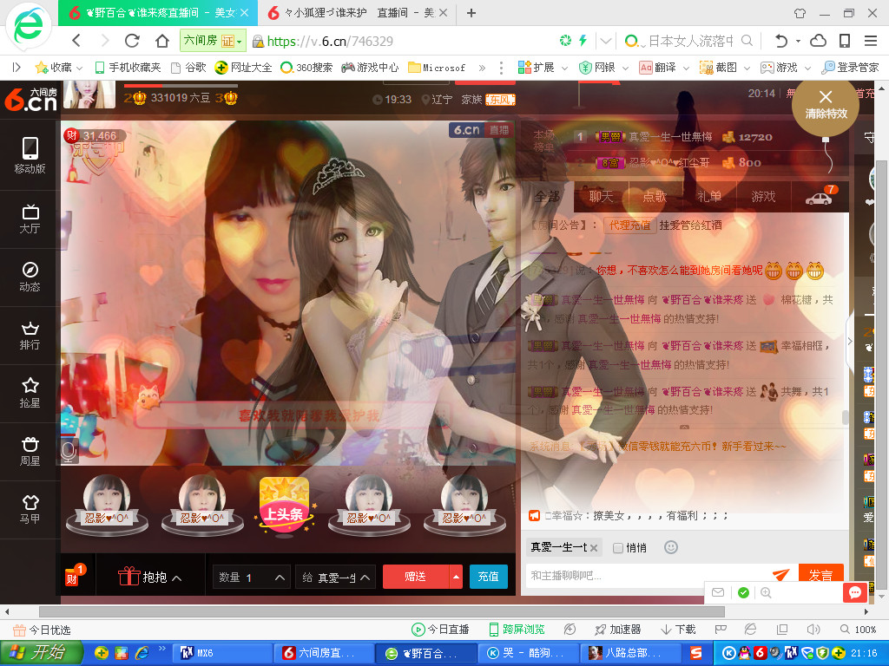Viewport: 889px width, 666px height.
Task: Open the 开始 Start button
Action: 41,652
